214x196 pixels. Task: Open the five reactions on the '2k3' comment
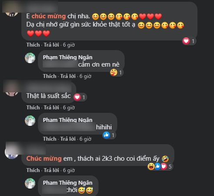tap(160, 166)
